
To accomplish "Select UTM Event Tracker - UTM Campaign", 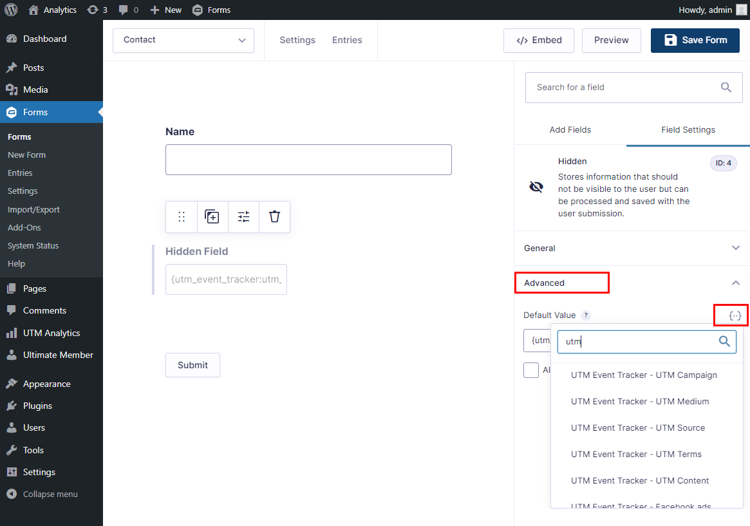I will pyautogui.click(x=644, y=375).
